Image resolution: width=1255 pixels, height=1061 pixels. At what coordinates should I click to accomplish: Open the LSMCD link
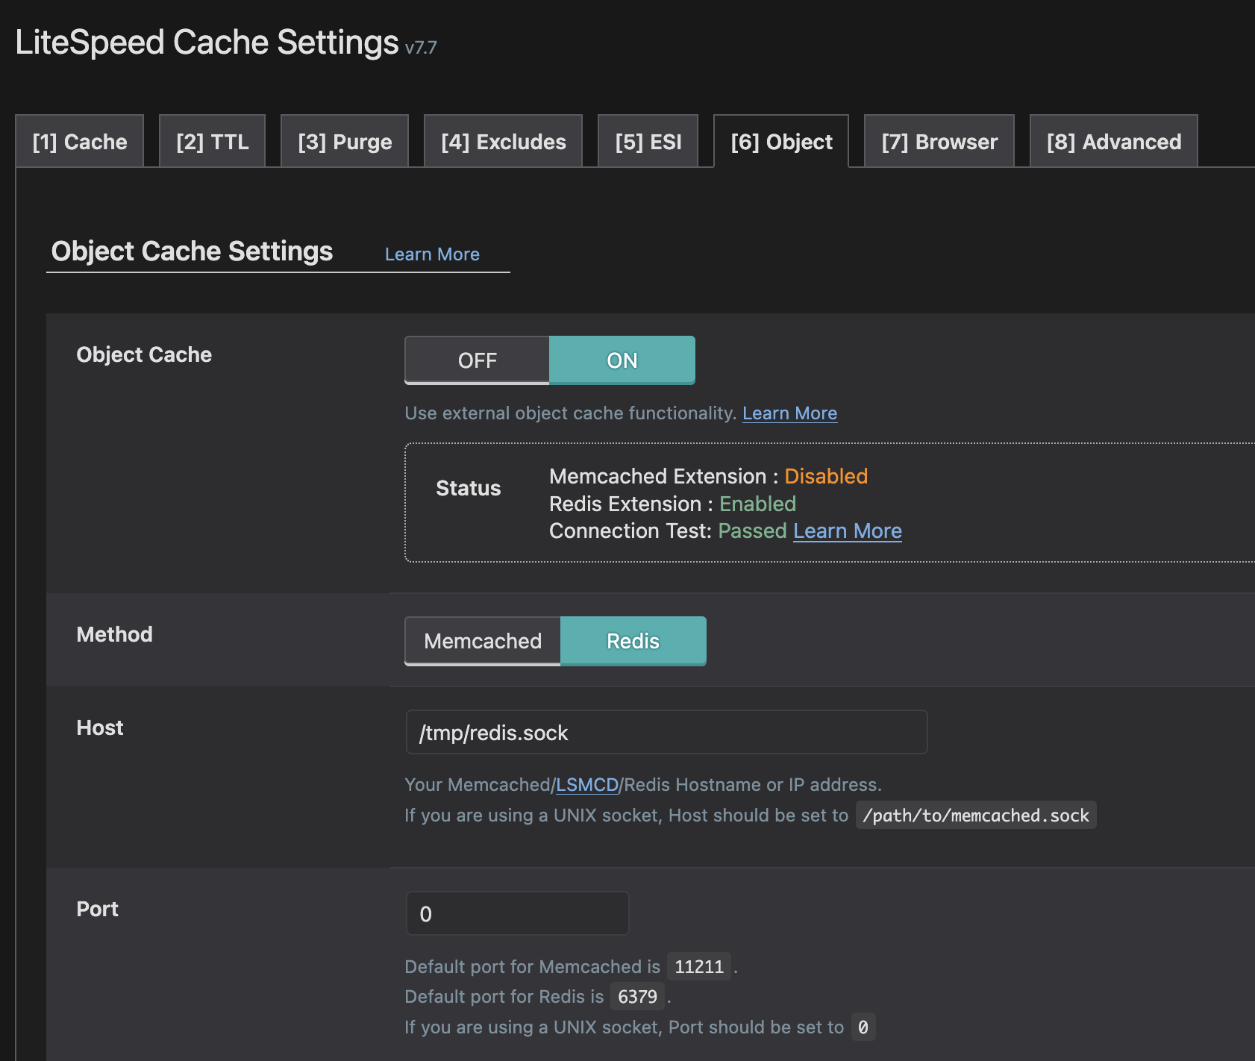[x=587, y=785]
